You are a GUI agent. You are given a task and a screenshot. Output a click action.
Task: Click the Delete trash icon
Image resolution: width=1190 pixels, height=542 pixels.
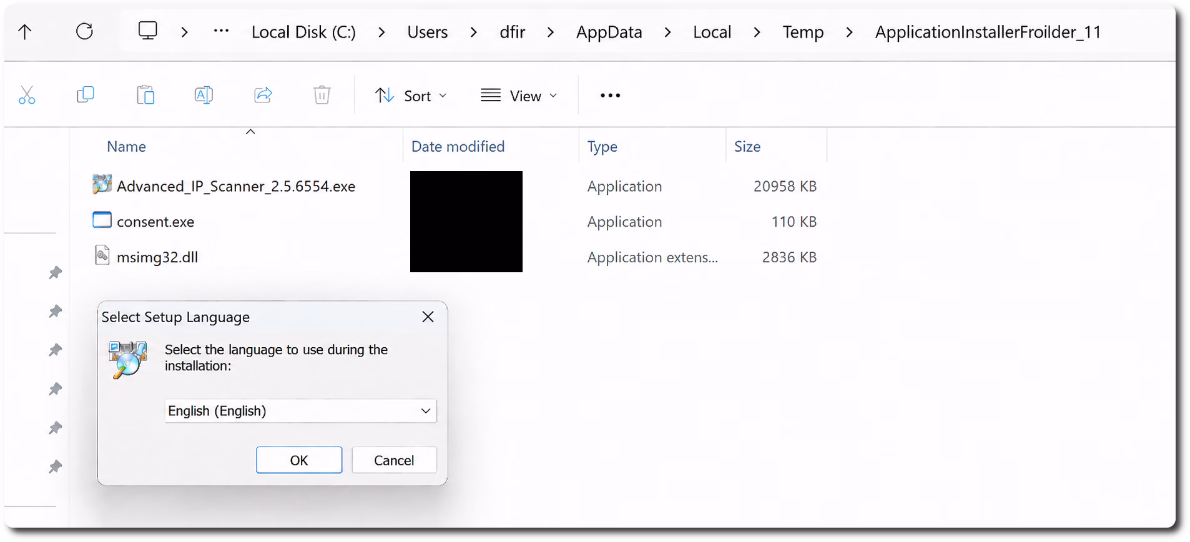[x=322, y=95]
